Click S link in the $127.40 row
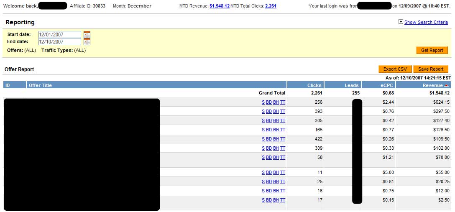The height and width of the screenshot is (212, 455). [x=263, y=121]
